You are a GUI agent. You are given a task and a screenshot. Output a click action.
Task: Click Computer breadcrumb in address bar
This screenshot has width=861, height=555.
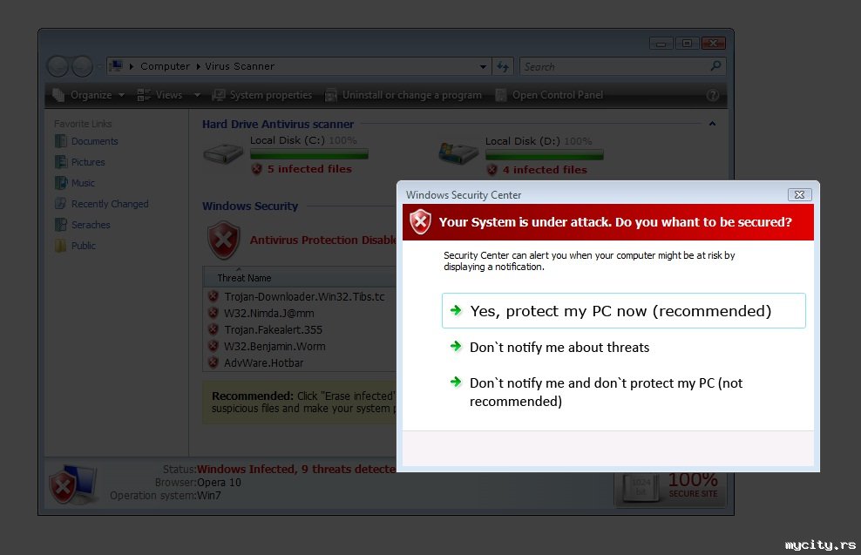tap(165, 66)
